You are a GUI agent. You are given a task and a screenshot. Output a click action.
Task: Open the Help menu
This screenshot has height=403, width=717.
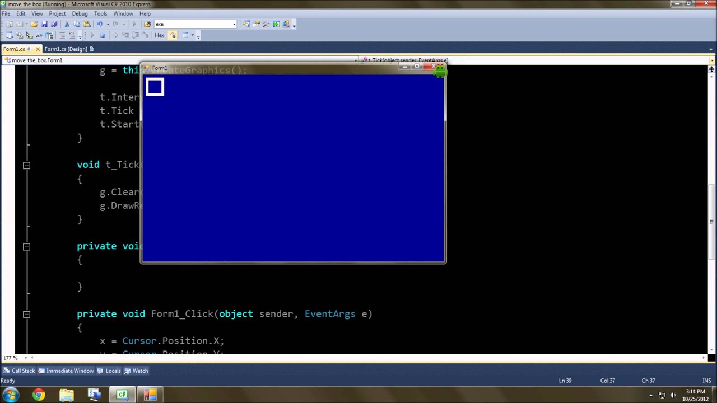click(145, 13)
